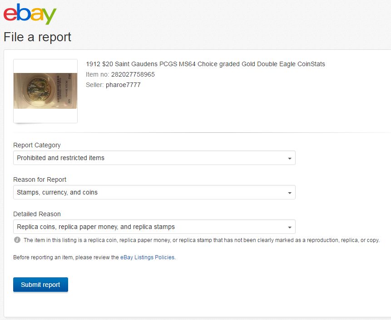The height and width of the screenshot is (320, 391).
Task: Click the Reason for Report field label
Action: click(40, 179)
